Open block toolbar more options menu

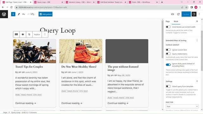(45, 35)
